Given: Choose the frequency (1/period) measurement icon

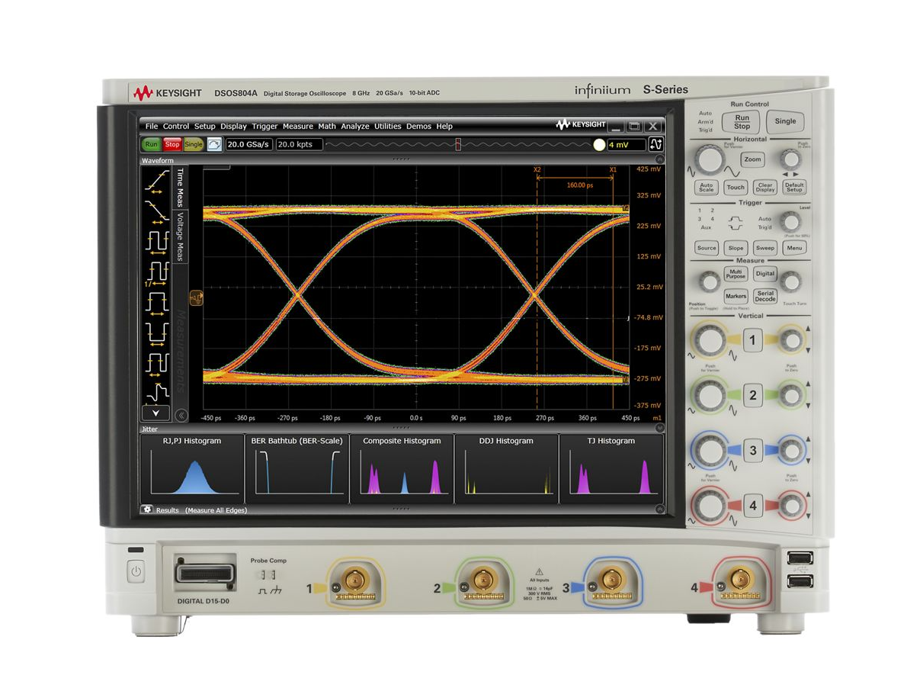Looking at the screenshot, I should (157, 272).
